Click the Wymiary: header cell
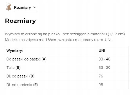The height and width of the screenshot is (95, 133). [x=51, y=51]
